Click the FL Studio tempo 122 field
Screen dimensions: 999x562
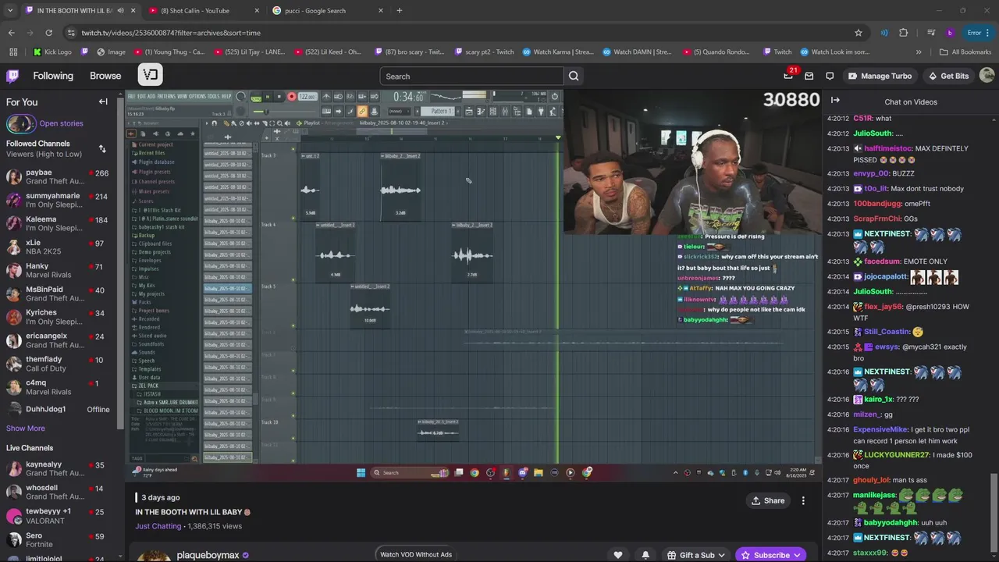(x=308, y=97)
